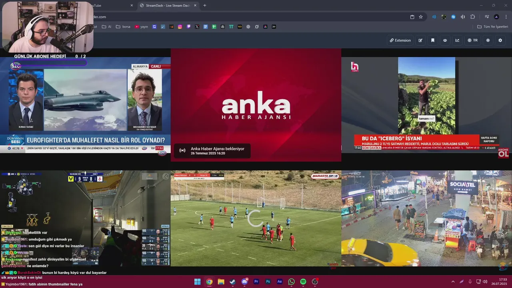Image resolution: width=512 pixels, height=288 pixels.
Task: Switch to the YouTube browser tab
Action: pyautogui.click(x=112, y=6)
